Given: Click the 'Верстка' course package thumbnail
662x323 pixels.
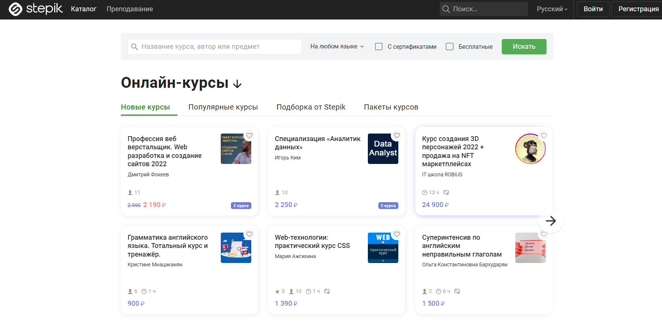Looking at the screenshot, I should (236, 149).
